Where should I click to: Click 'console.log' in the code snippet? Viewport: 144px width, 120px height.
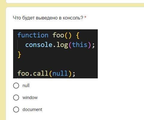(47, 45)
